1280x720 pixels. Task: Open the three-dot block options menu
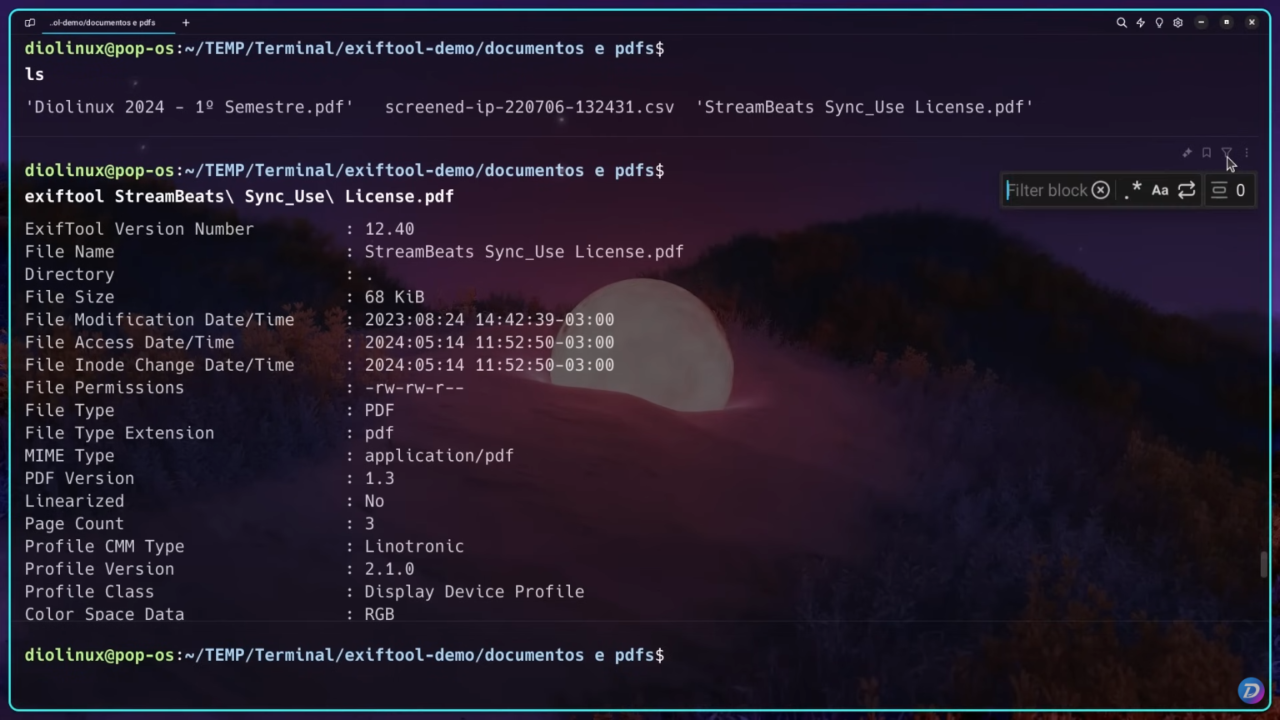click(x=1246, y=153)
